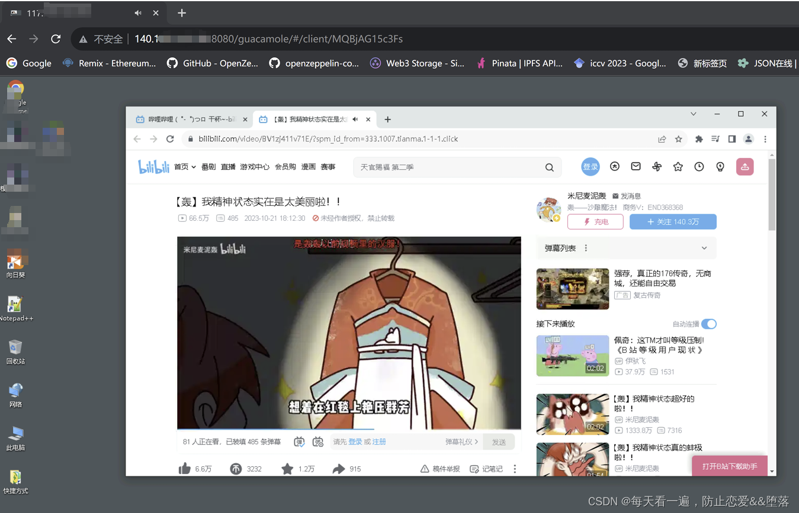Click the creative lightbulb icon
The height and width of the screenshot is (513, 799).
click(720, 166)
